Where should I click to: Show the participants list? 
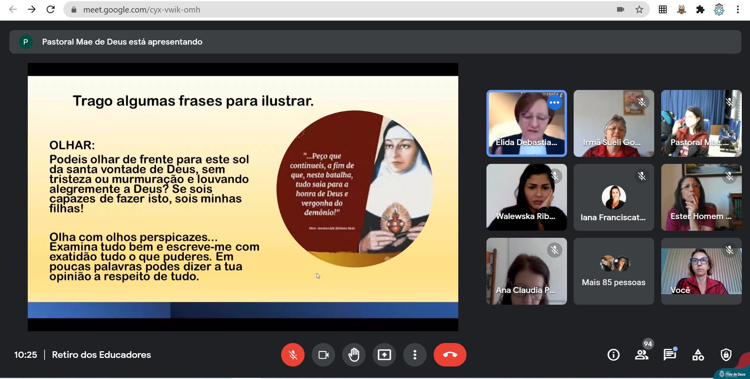(641, 355)
